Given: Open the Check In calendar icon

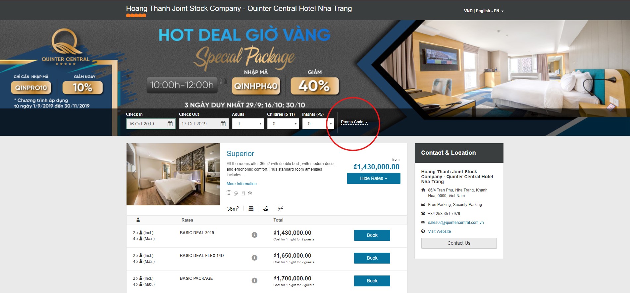Looking at the screenshot, I should pyautogui.click(x=170, y=124).
